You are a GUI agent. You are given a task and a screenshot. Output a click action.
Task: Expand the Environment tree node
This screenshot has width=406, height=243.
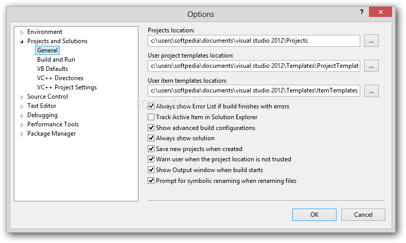[x=22, y=32]
